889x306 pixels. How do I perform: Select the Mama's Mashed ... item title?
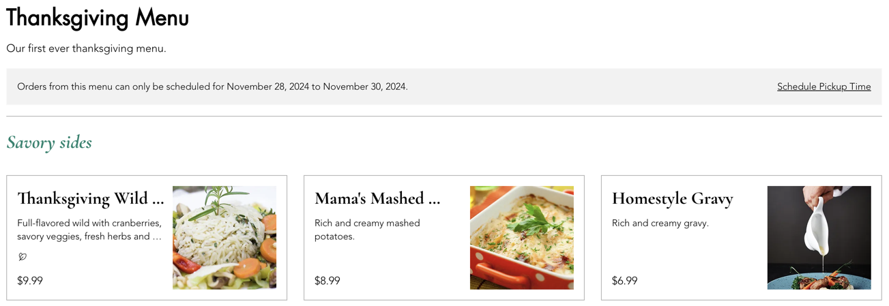(377, 198)
